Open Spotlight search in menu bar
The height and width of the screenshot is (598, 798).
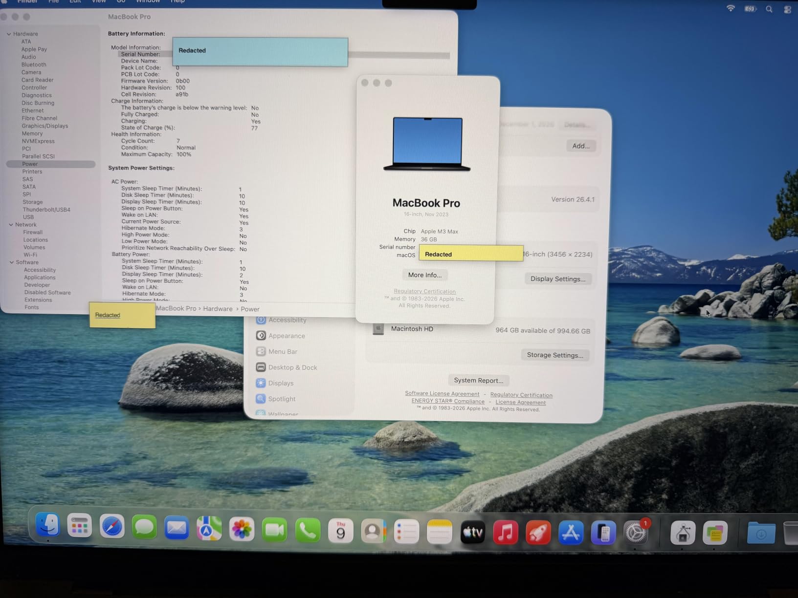769,9
